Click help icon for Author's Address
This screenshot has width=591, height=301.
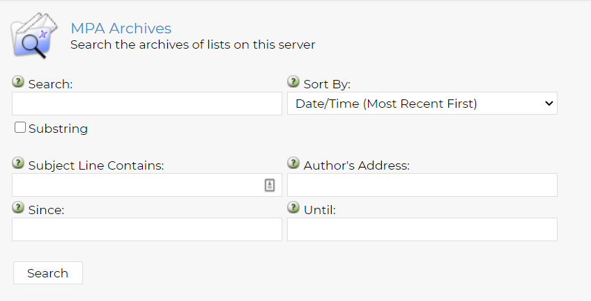tap(293, 163)
